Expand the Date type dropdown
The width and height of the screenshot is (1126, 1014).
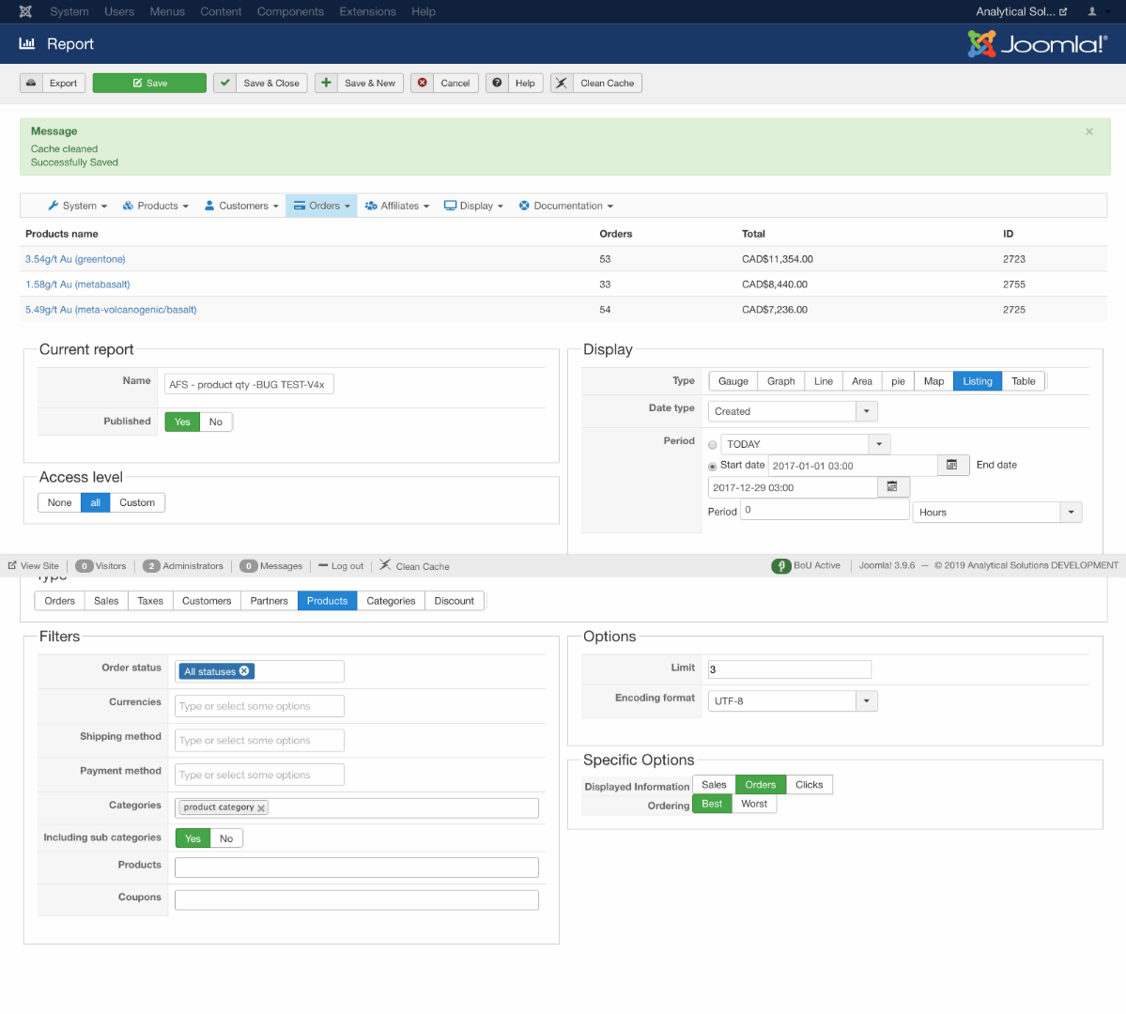(866, 411)
